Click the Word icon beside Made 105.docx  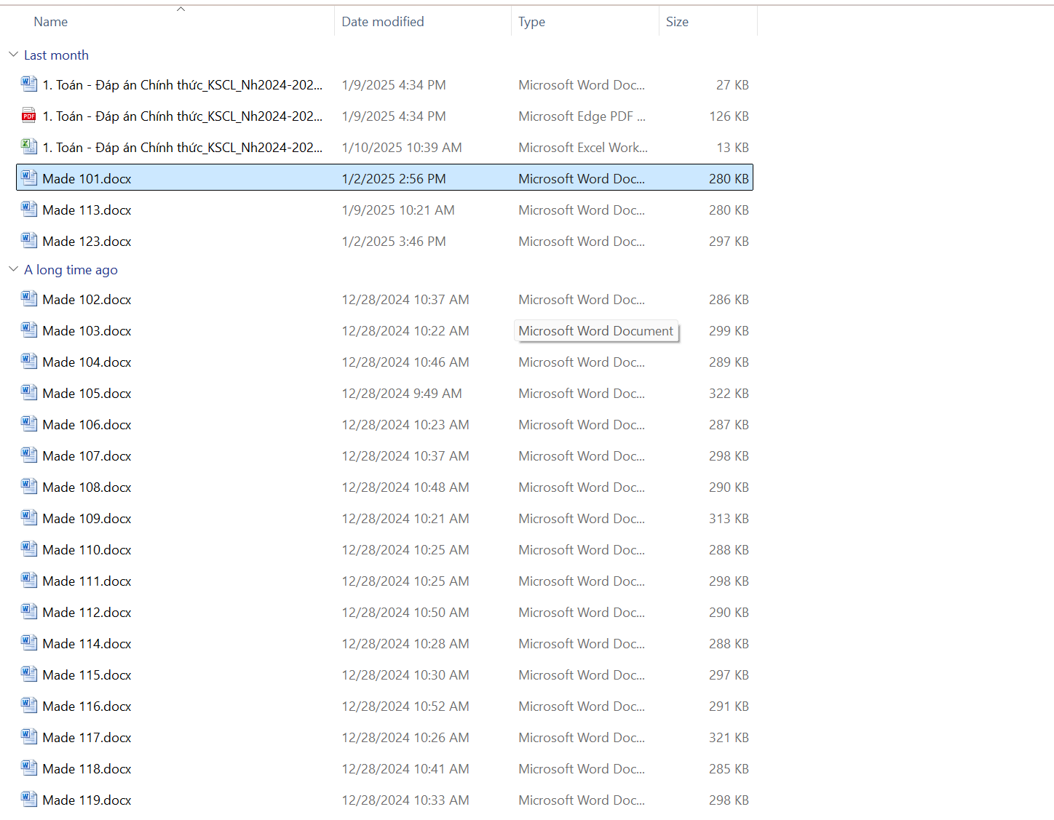(28, 393)
